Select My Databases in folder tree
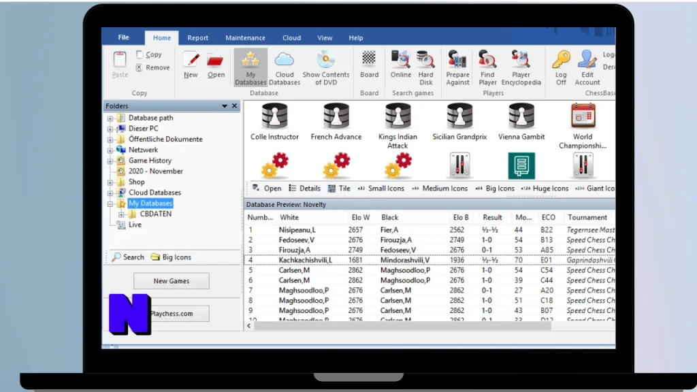The image size is (697, 392). (x=150, y=203)
